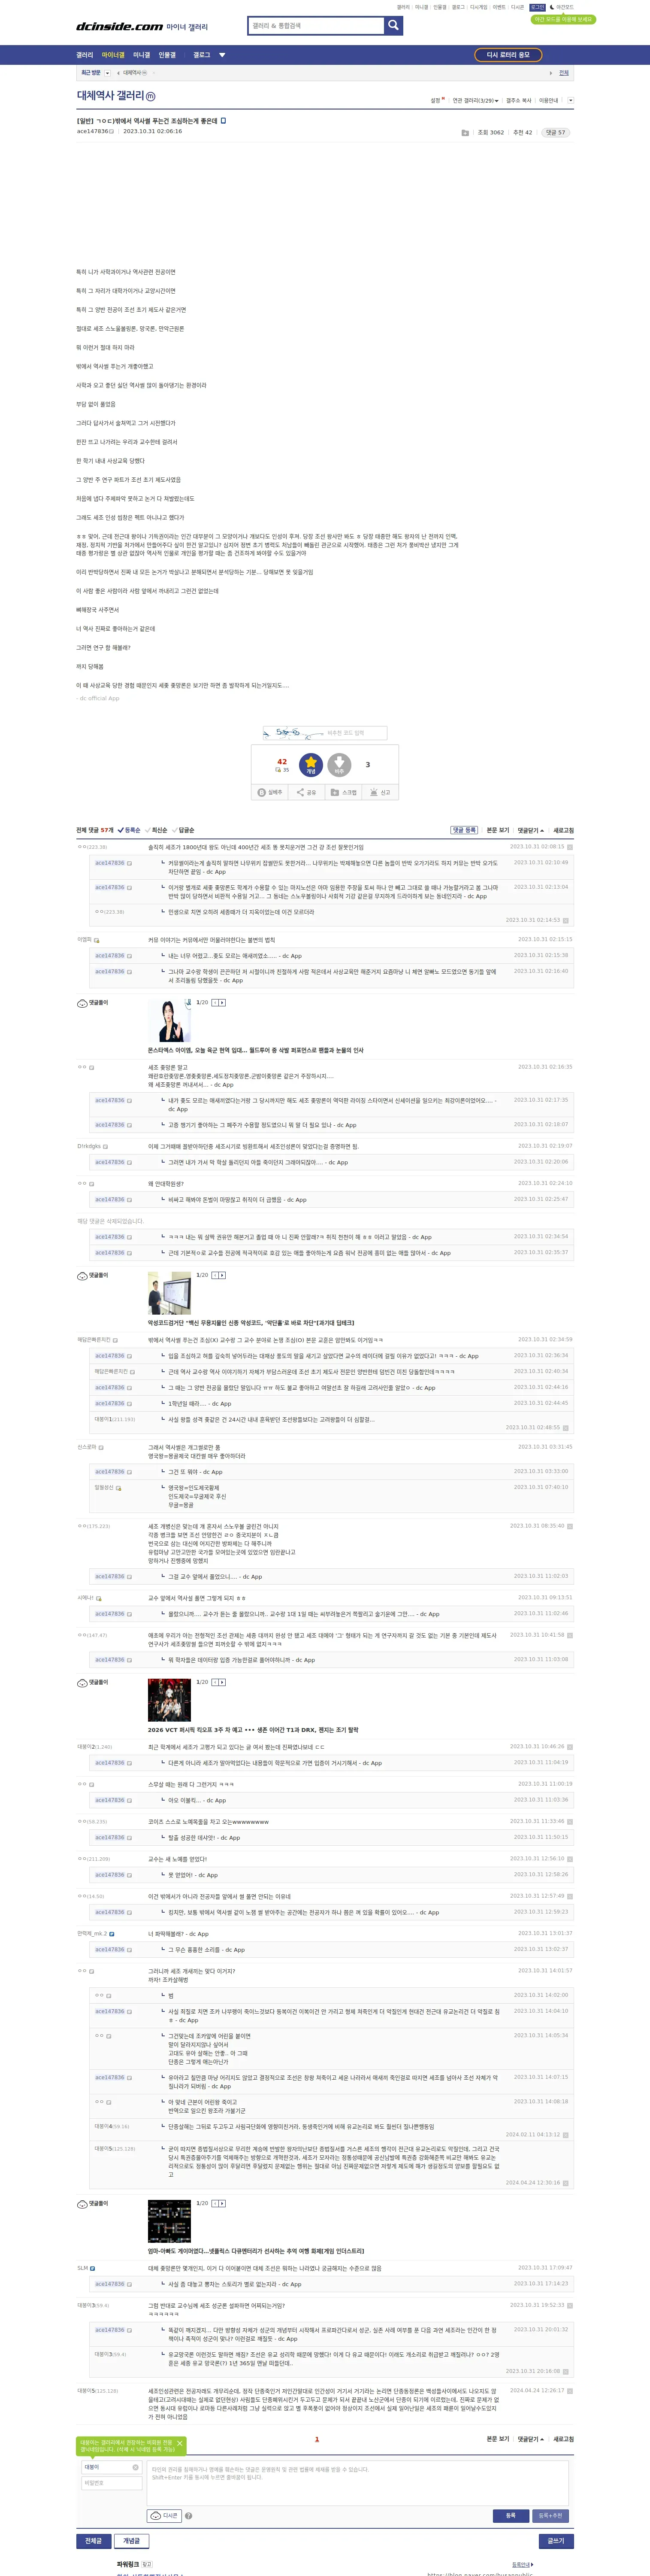Screen dimensions: 650x2576
Task: Open the 갤로그 nav tab
Action: click(x=202, y=55)
